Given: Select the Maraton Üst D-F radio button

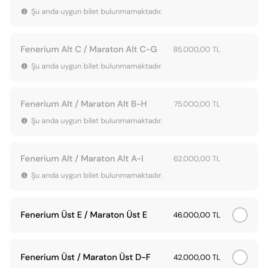Looking at the screenshot, I should coord(240,258).
